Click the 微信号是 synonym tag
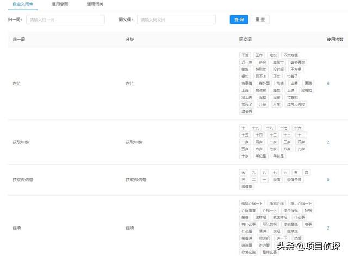348x258 pixels. pos(294,180)
